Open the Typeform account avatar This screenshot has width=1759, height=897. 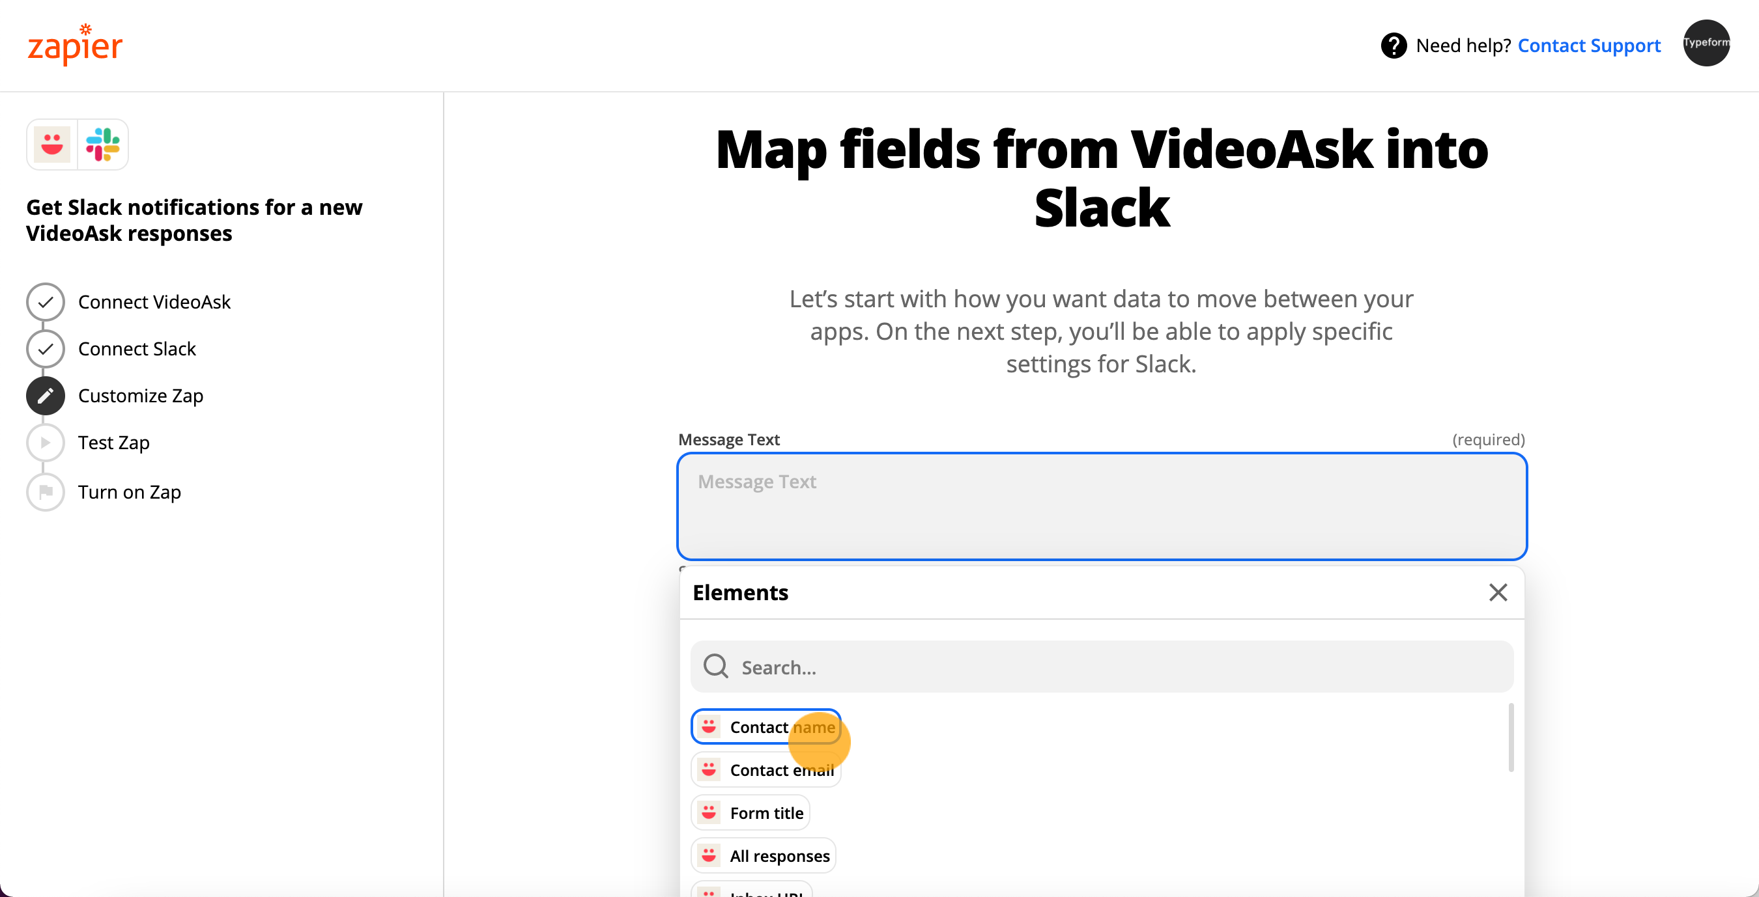[x=1706, y=43]
